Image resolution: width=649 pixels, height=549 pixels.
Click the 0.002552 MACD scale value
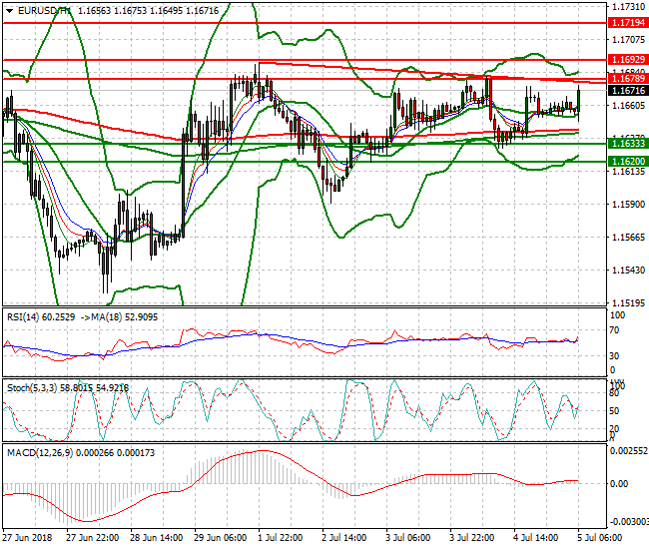(x=627, y=450)
